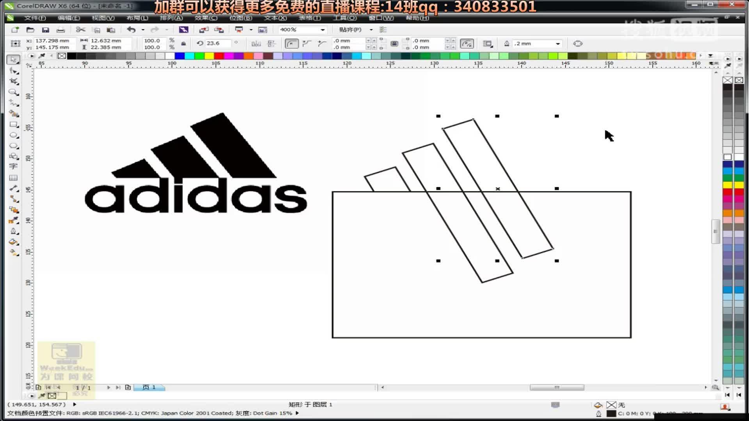Viewport: 749px width, 421px height.
Task: Select the Pick tool in toolbox
Action: pos(14,60)
